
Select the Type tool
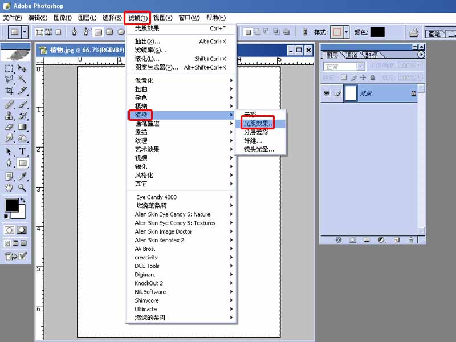pos(22,152)
